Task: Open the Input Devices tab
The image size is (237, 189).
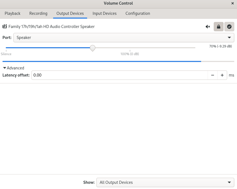Action: [104, 13]
